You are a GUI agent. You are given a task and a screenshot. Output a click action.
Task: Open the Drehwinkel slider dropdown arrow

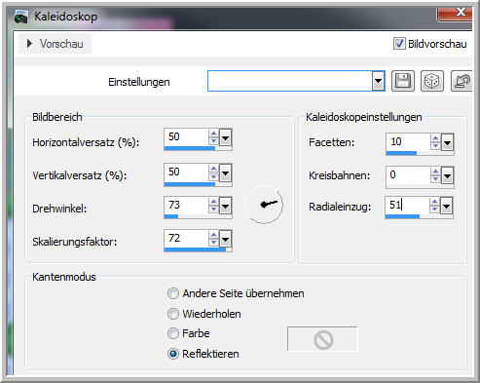225,206
